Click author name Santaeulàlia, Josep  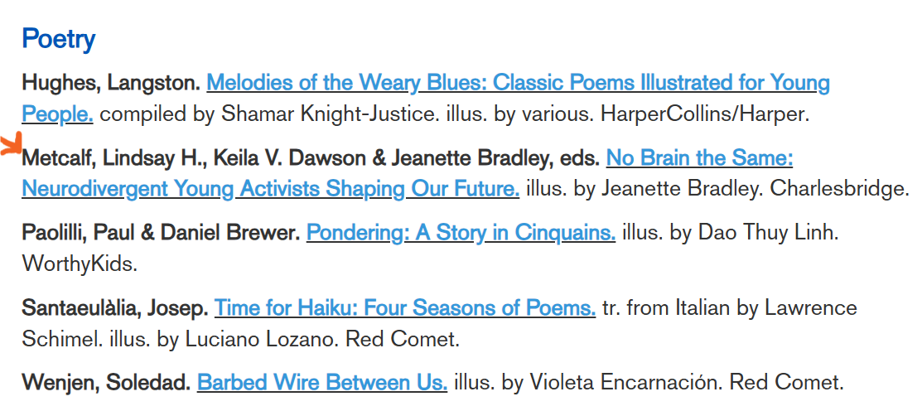(114, 309)
